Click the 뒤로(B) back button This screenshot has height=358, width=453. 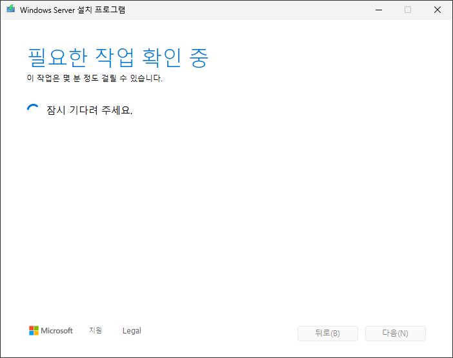tap(328, 333)
